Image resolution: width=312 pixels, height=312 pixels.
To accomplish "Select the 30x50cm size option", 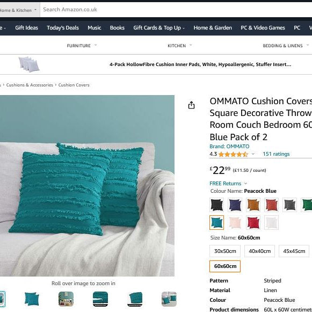I will pos(225,251).
